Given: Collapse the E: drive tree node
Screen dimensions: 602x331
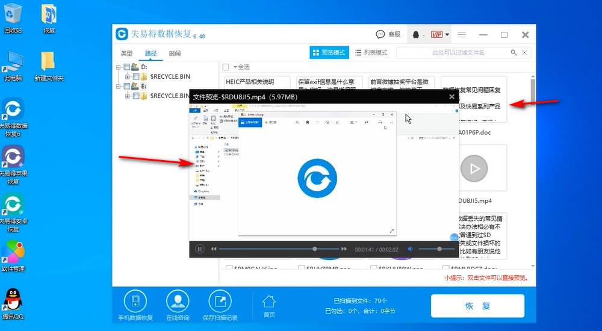Looking at the screenshot, I should (119, 87).
